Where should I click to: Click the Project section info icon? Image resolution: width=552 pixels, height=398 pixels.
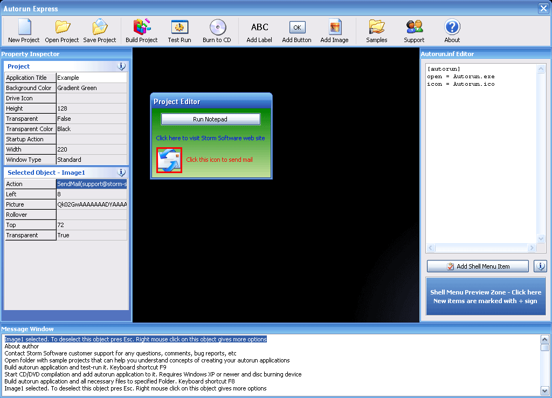pos(121,66)
